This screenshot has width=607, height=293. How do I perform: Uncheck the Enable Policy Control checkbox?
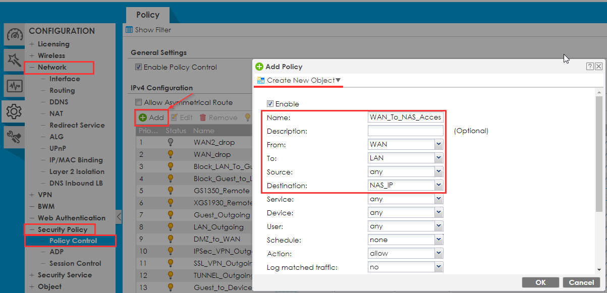tap(138, 67)
